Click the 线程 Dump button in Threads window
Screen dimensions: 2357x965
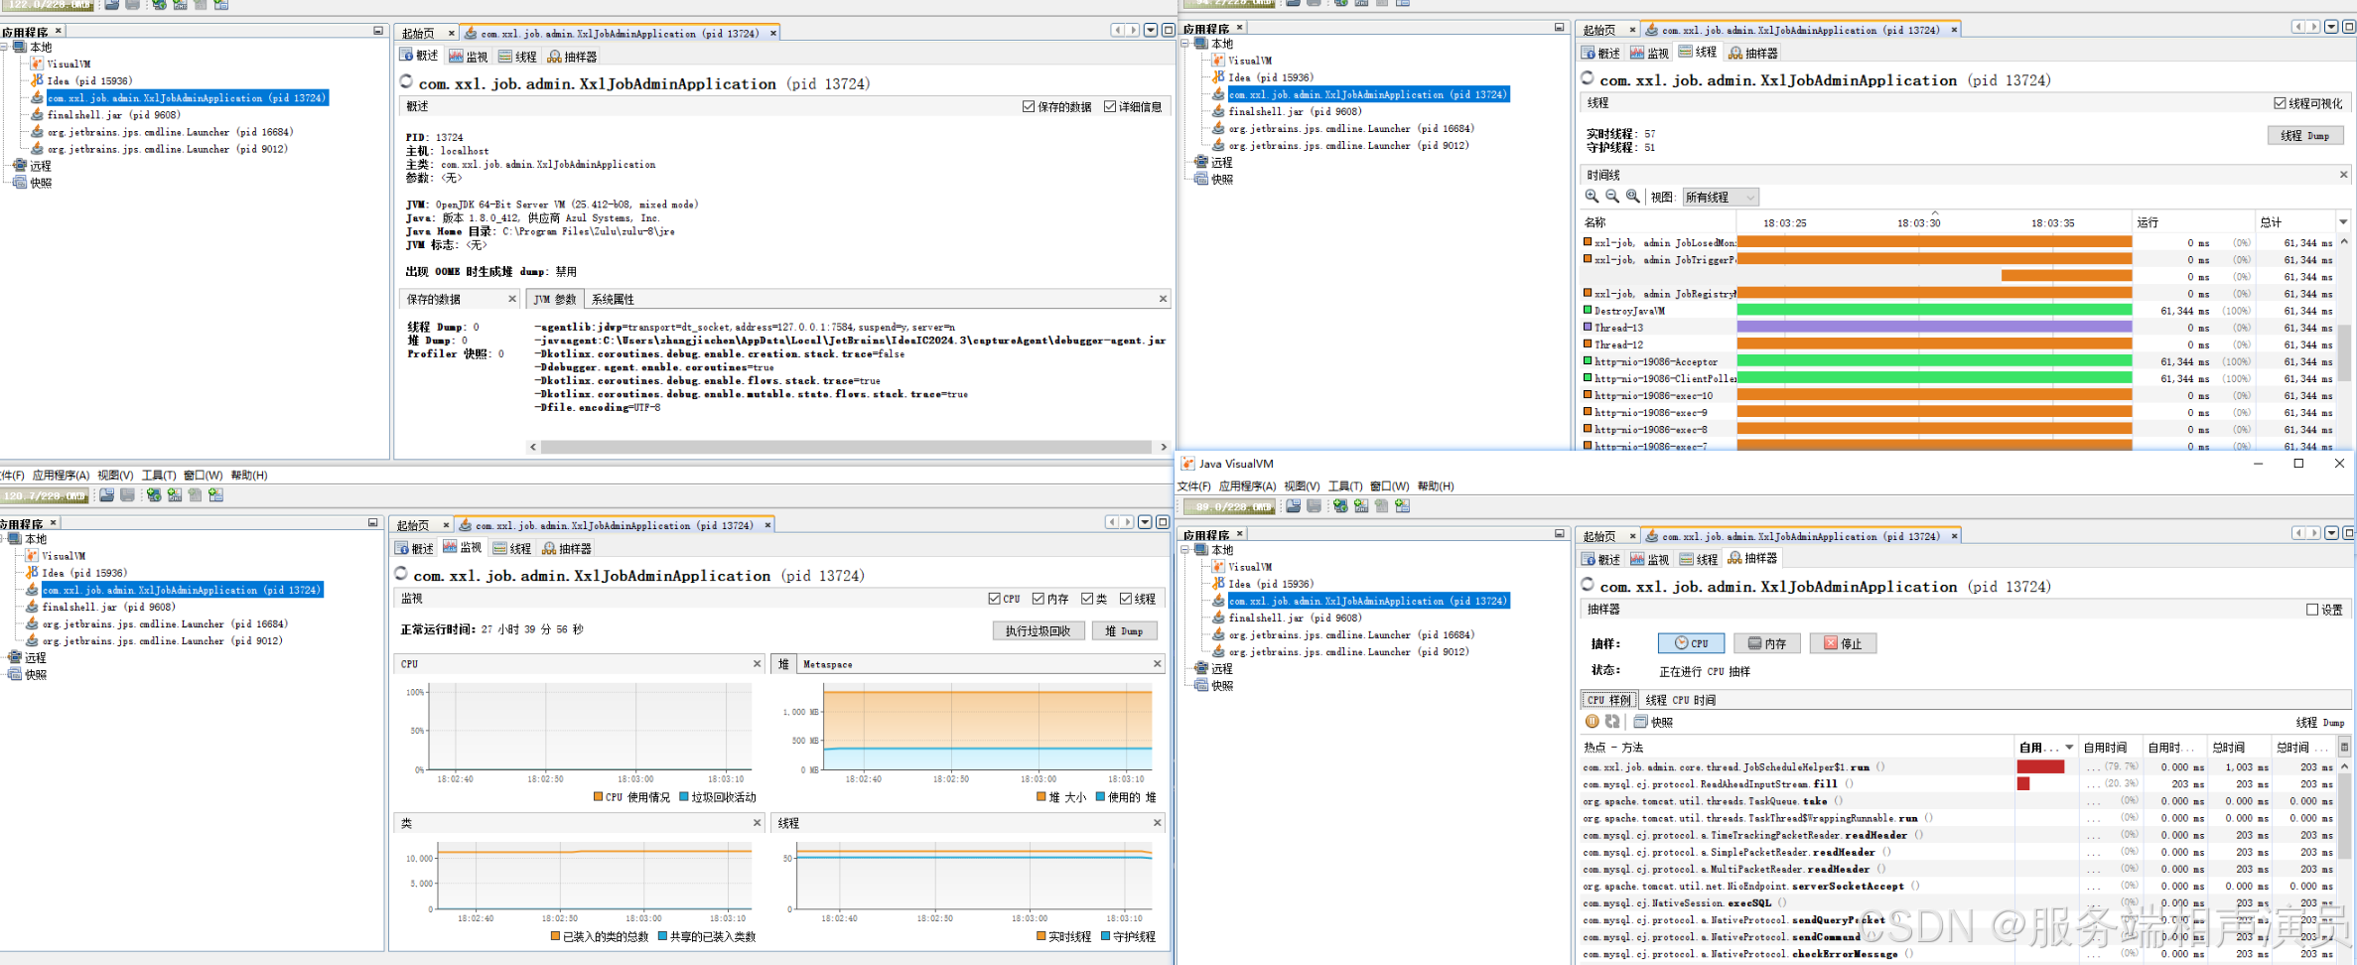(2305, 135)
